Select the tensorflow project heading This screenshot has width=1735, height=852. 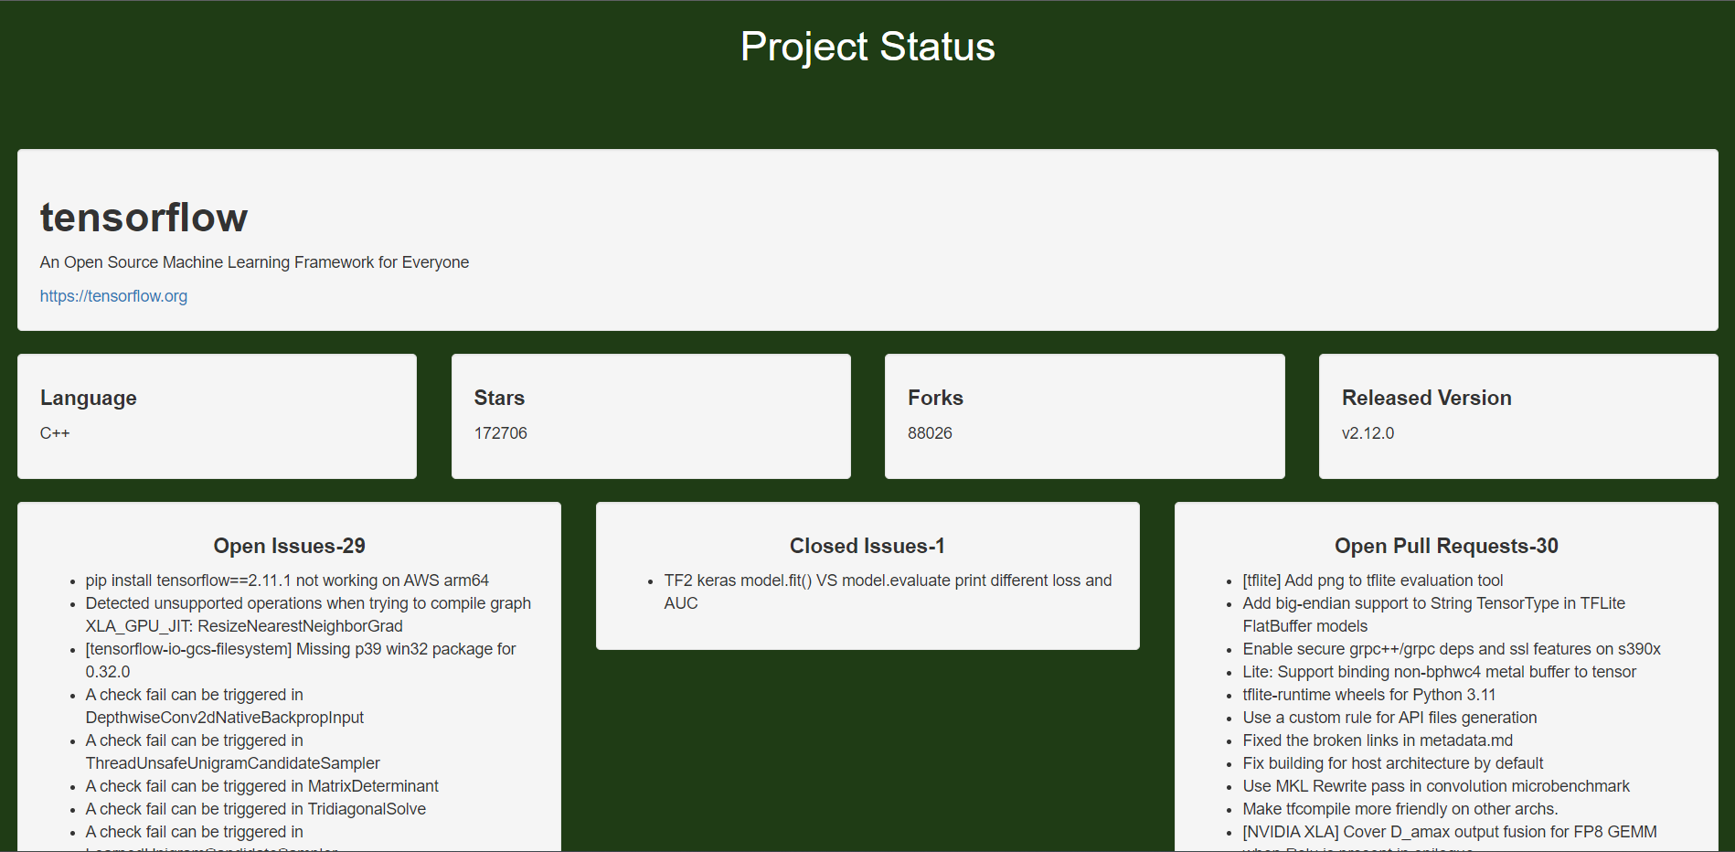point(144,218)
